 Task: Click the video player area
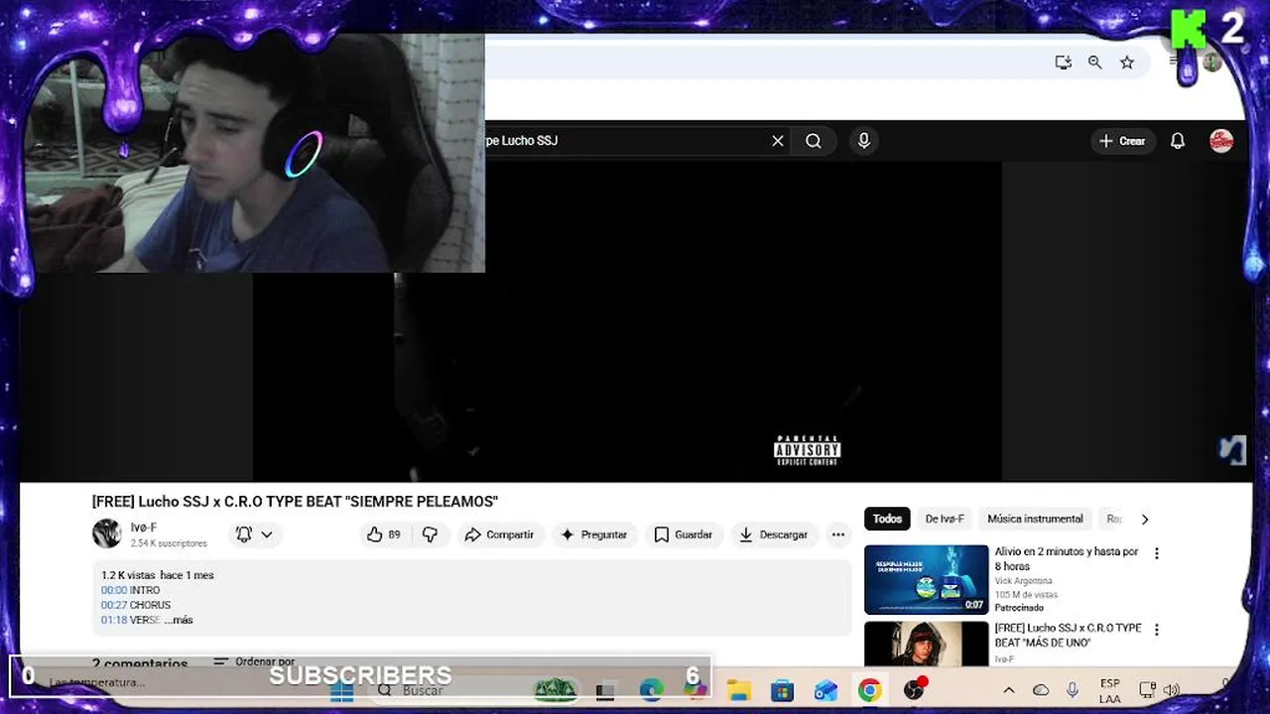[x=627, y=321]
